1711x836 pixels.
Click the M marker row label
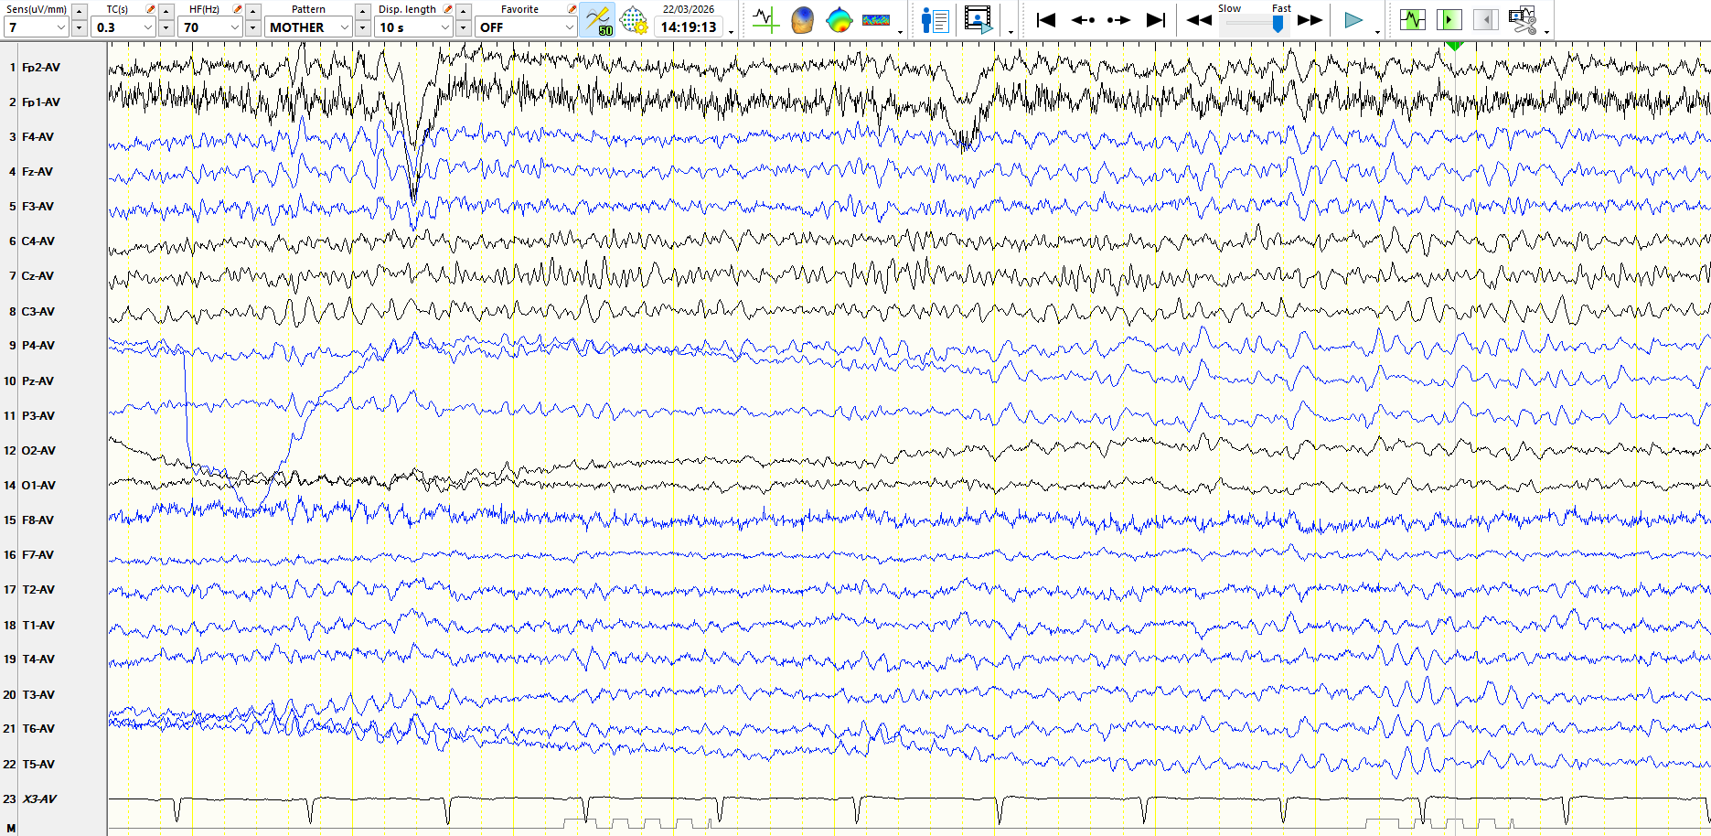pyautogui.click(x=11, y=828)
